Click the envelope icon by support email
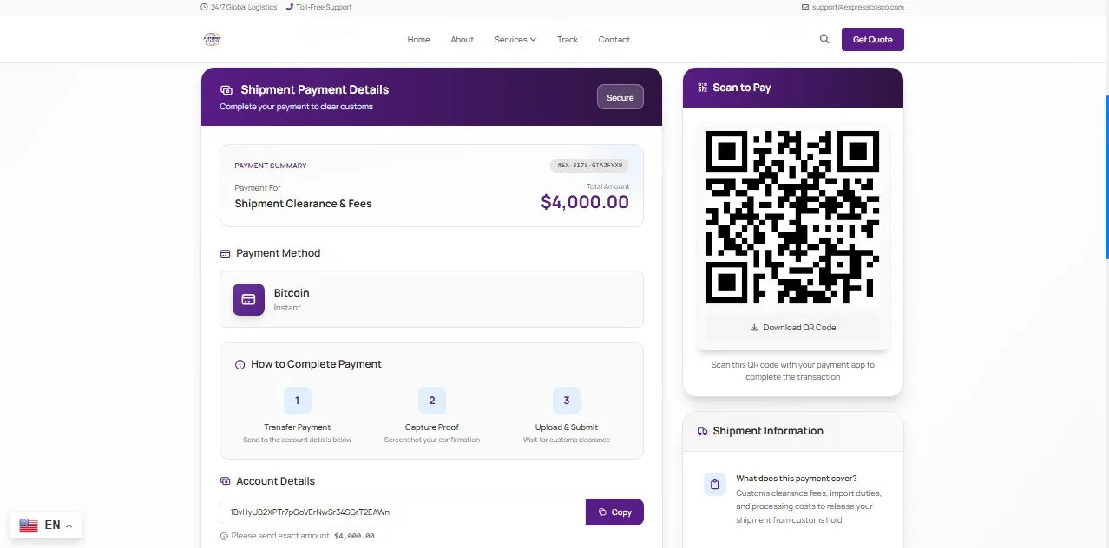The image size is (1109, 548). [805, 7]
